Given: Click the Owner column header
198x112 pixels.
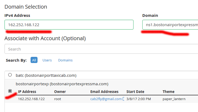Looking at the screenshot, I should pyautogui.click(x=60, y=92).
